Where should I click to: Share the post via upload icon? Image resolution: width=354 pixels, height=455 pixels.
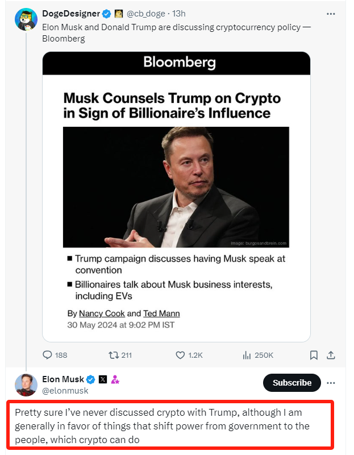331,355
